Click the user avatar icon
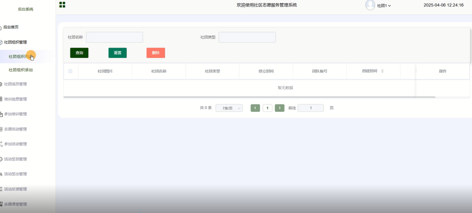 (x=370, y=5)
